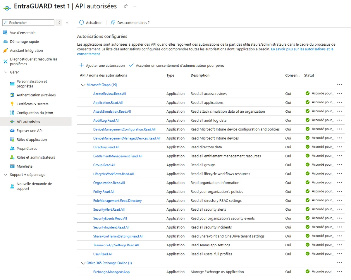Click the Actualiser refresh icon

(82, 23)
